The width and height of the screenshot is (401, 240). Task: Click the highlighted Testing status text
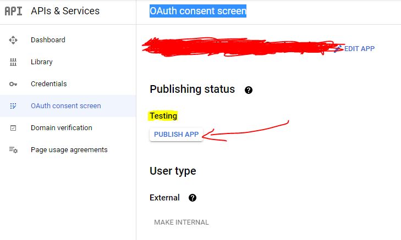point(163,116)
